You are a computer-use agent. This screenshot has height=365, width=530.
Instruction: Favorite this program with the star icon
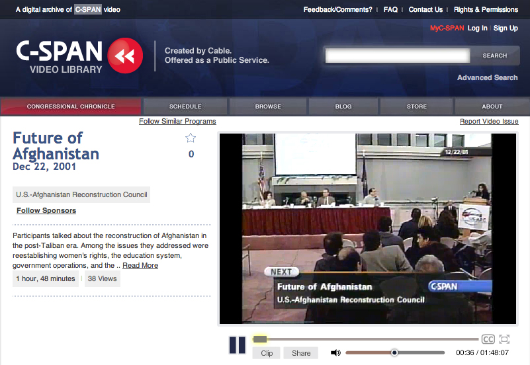[x=191, y=138]
